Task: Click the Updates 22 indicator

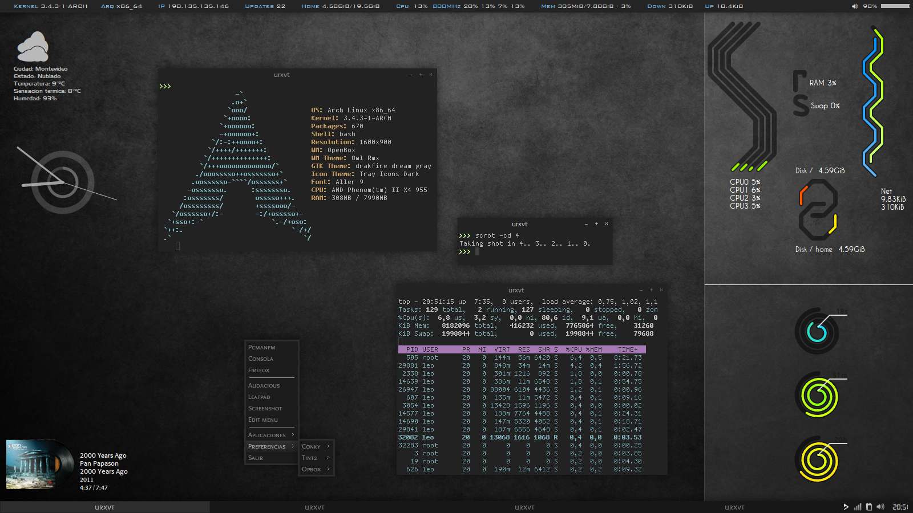Action: [x=265, y=6]
